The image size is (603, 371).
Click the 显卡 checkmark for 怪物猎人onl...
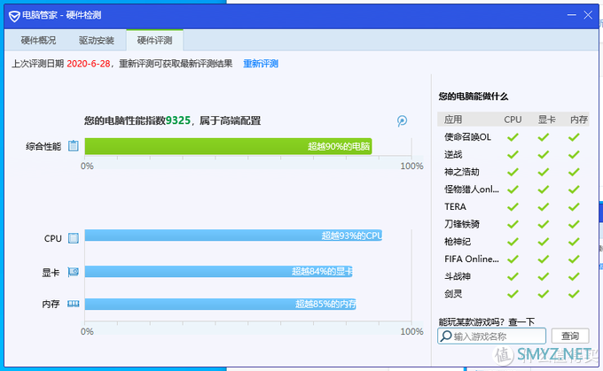[x=544, y=189]
